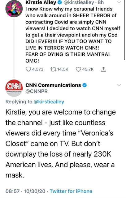The height and width of the screenshot is (198, 126).
Task: Open the @CNNPR handle
Action: [x=37, y=91]
